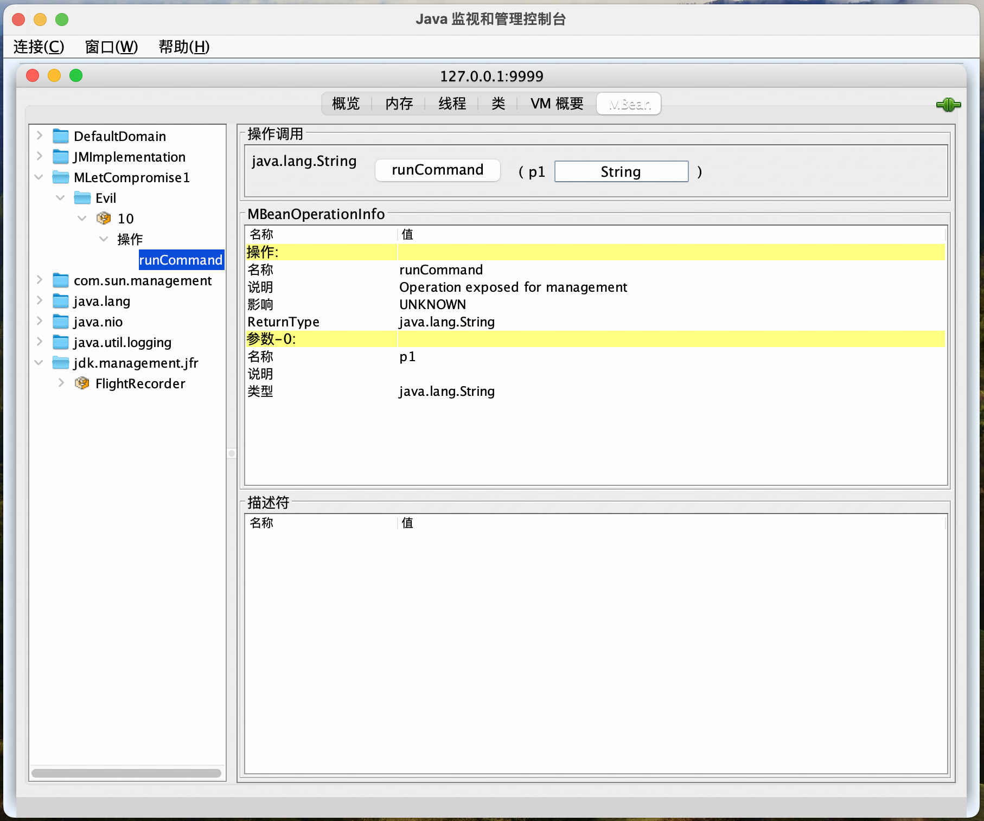984x821 pixels.
Task: Minimize the 127.0.0.1:9999 inner window
Action: click(x=54, y=75)
